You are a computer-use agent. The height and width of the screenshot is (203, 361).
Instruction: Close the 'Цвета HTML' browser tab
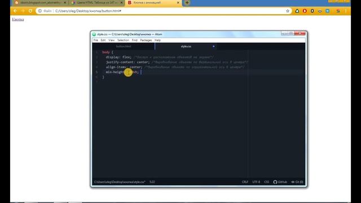121,2
